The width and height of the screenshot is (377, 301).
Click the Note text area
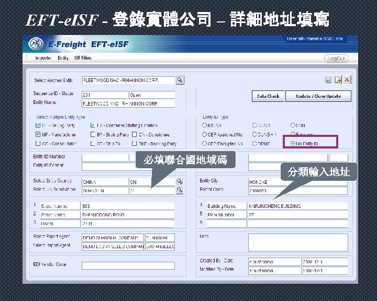(298, 242)
